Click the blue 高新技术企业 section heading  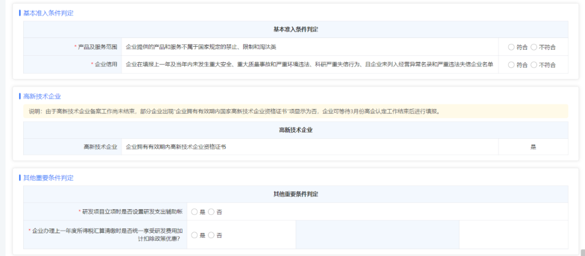tap(42, 97)
